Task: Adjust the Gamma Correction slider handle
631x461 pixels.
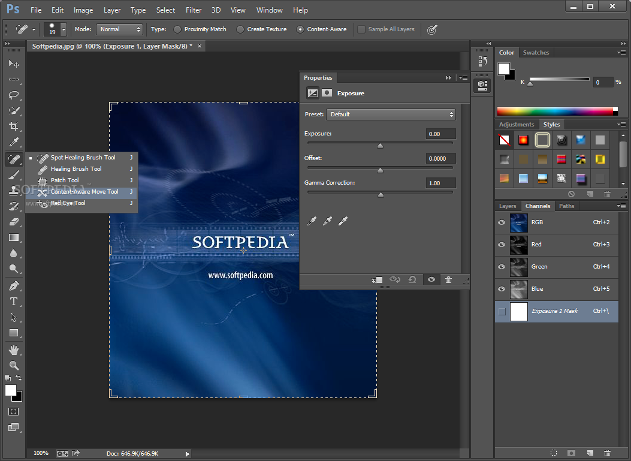Action: (381, 195)
